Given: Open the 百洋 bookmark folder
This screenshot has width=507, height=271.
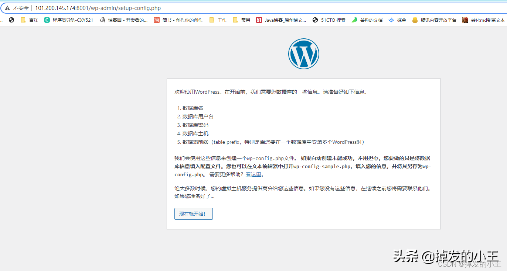Looking at the screenshot, I should pyautogui.click(x=30, y=20).
